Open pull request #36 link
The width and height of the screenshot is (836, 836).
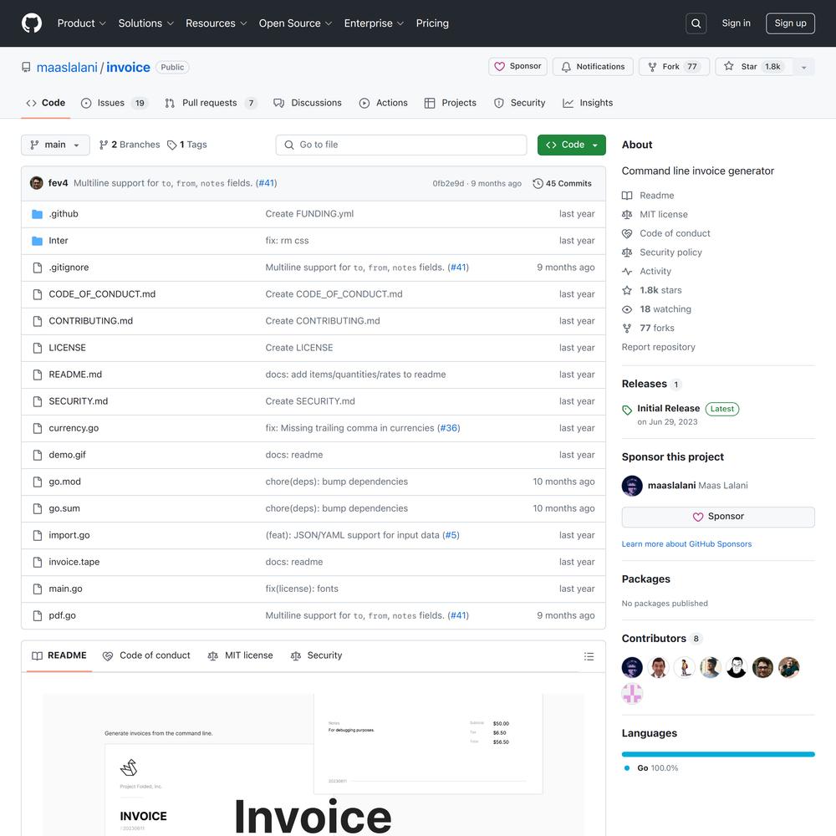click(x=448, y=428)
